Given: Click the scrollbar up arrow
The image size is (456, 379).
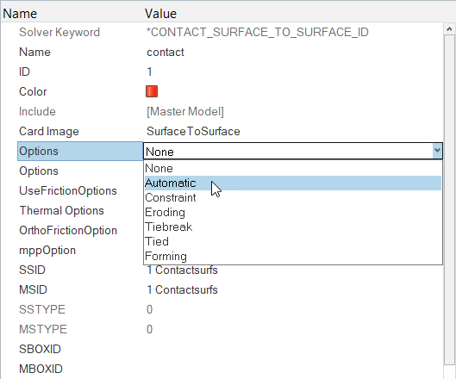Looking at the screenshot, I should (449, 29).
